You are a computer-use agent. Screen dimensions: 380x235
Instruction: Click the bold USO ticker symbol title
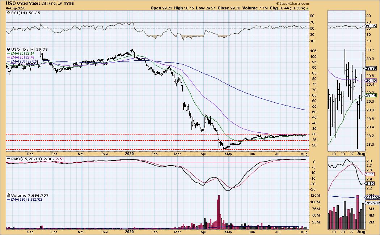point(11,3)
